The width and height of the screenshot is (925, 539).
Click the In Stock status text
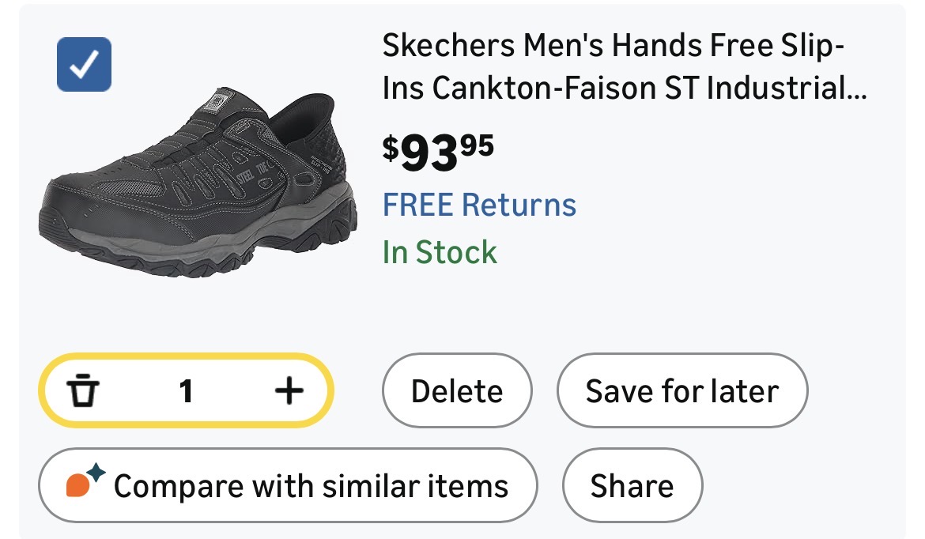[440, 253]
